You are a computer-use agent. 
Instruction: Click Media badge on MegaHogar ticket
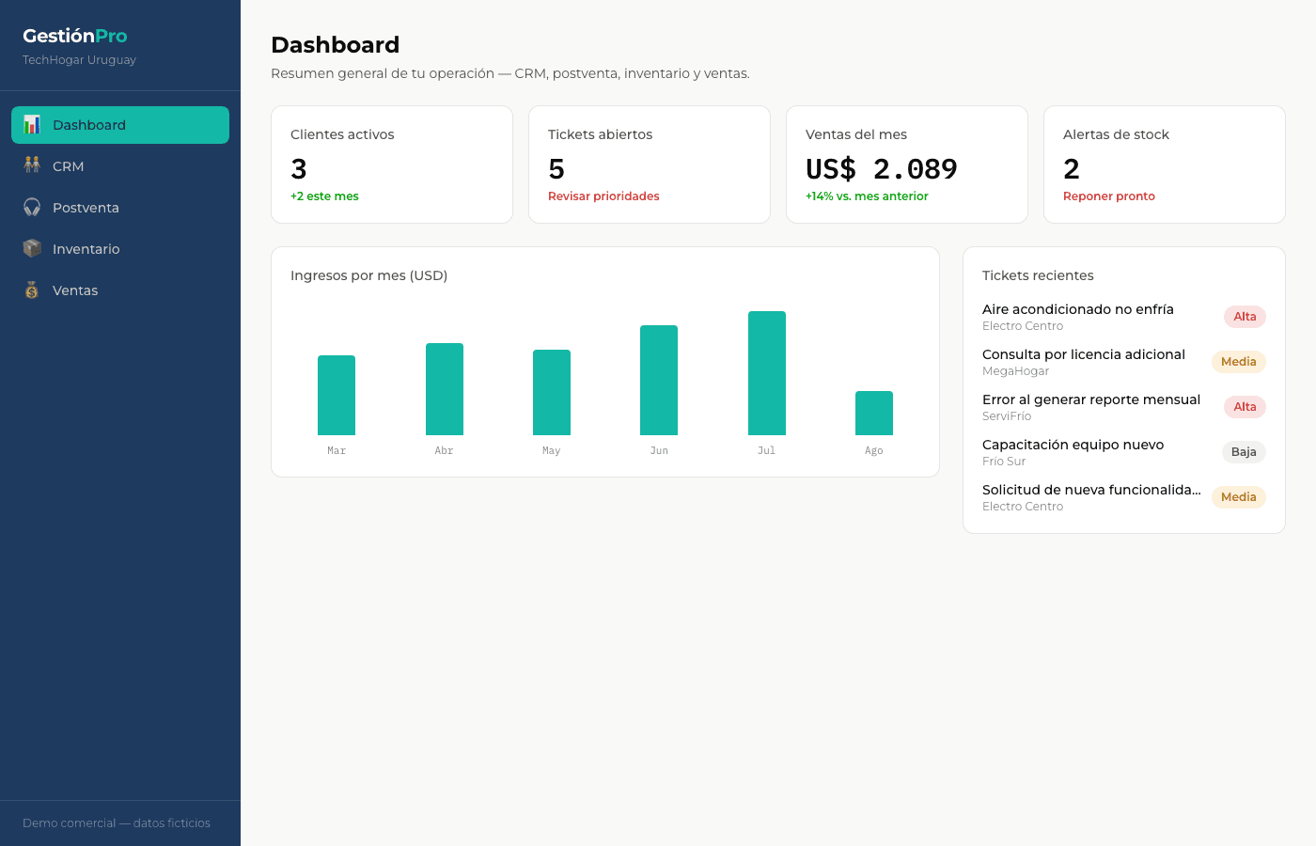[x=1239, y=362]
